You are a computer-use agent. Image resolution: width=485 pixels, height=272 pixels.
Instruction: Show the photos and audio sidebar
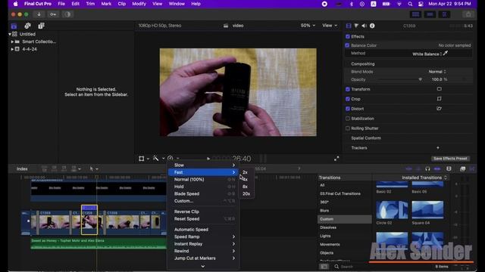click(x=27, y=26)
